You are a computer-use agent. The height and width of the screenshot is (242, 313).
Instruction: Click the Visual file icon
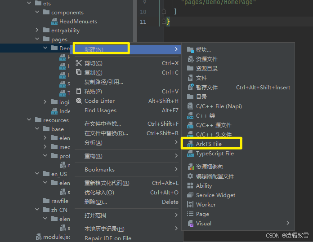[x=191, y=224]
